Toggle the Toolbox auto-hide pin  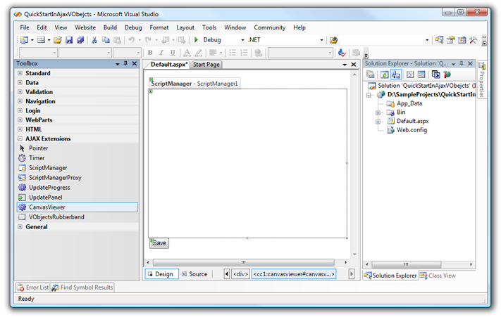click(125, 64)
